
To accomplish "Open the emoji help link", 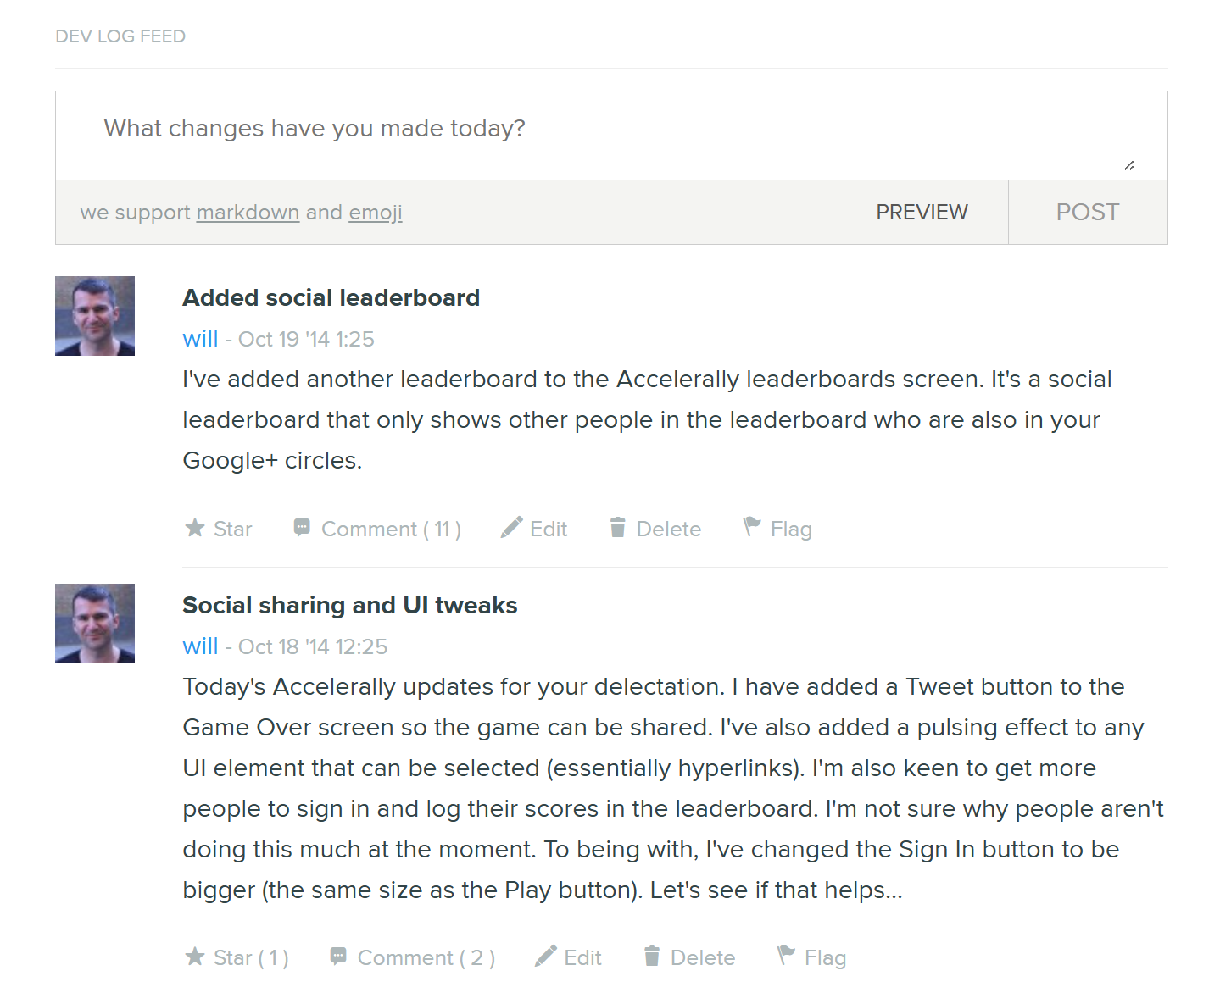I will pyautogui.click(x=376, y=212).
